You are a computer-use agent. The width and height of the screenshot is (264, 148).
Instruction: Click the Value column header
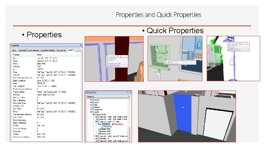(57, 55)
